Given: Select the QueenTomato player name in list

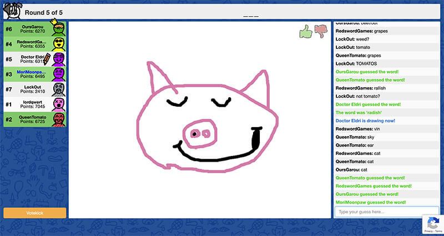Looking at the screenshot, I should point(33,117).
